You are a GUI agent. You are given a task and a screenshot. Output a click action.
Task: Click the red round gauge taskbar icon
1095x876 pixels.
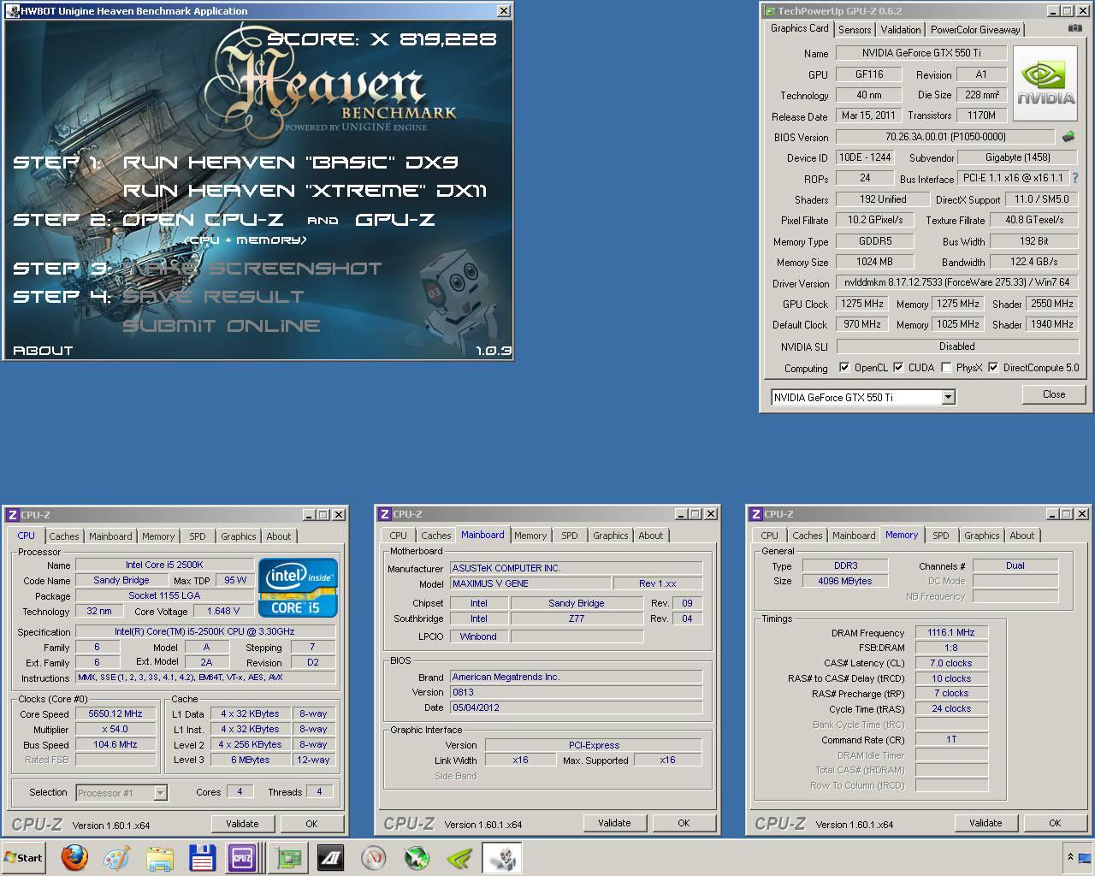click(374, 857)
